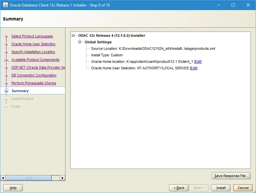
Task: Click the Available Product Components step bullet
Action: pos(7,60)
